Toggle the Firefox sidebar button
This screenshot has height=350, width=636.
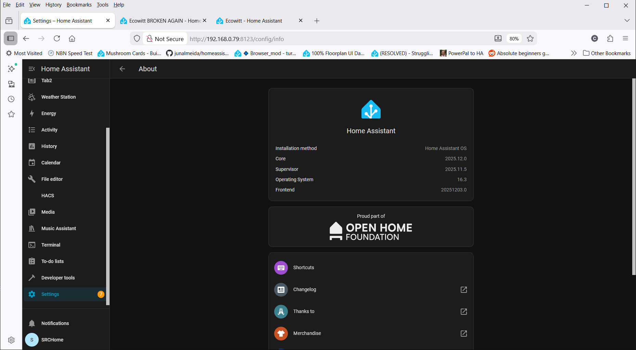[x=11, y=38]
